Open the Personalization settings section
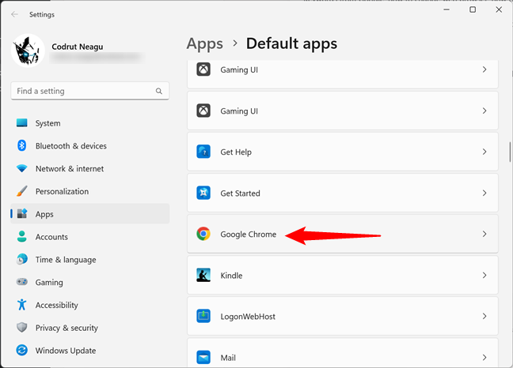 point(62,192)
